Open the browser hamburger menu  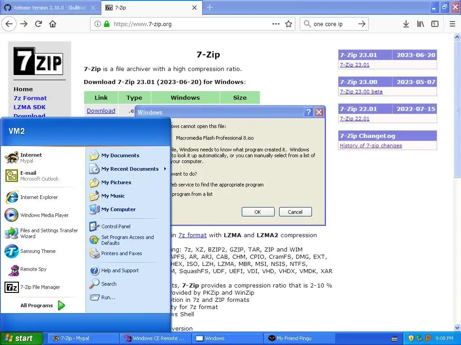[x=452, y=24]
